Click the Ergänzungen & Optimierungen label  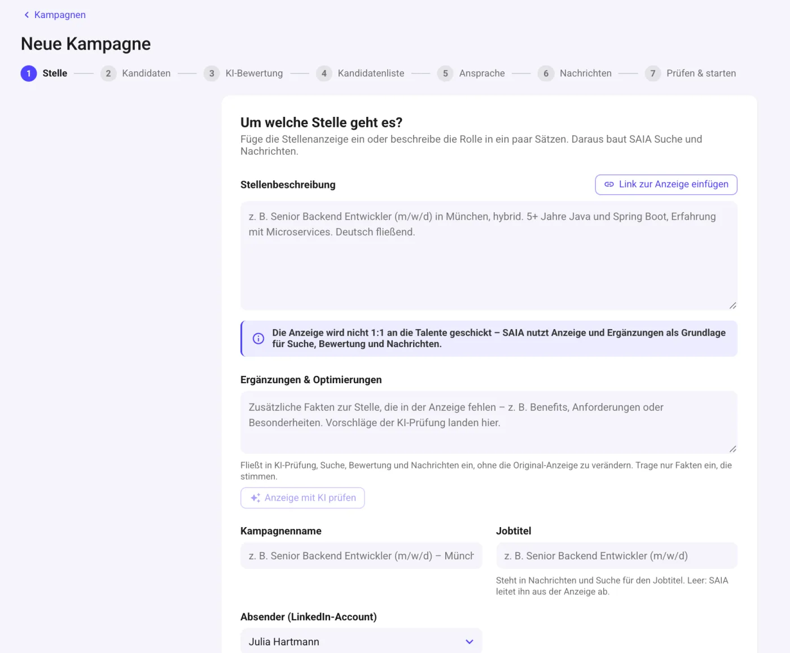tap(311, 380)
